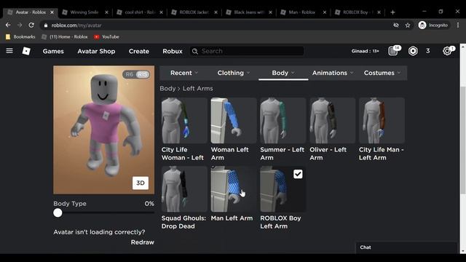Open the settings gear icon

pos(447,51)
